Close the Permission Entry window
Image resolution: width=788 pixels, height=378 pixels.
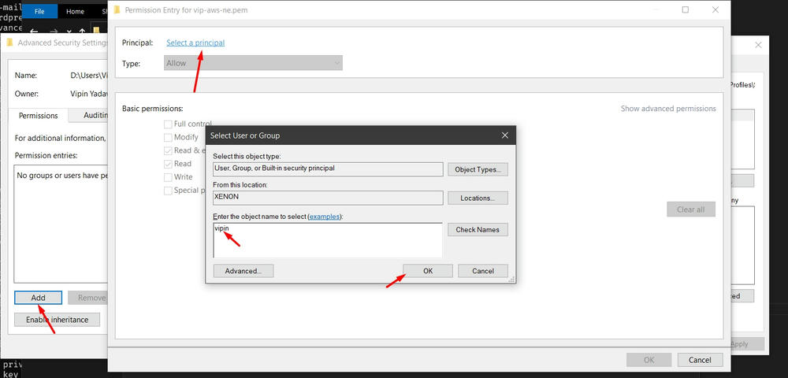pyautogui.click(x=716, y=10)
